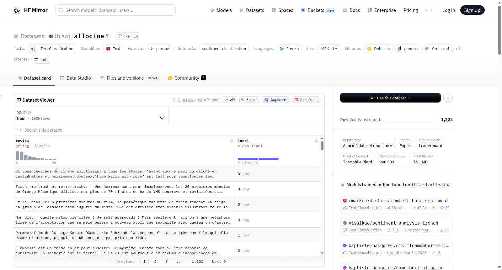The width and height of the screenshot is (502, 270).
Task: Go to Datasets in the top navigation
Action: (252, 10)
